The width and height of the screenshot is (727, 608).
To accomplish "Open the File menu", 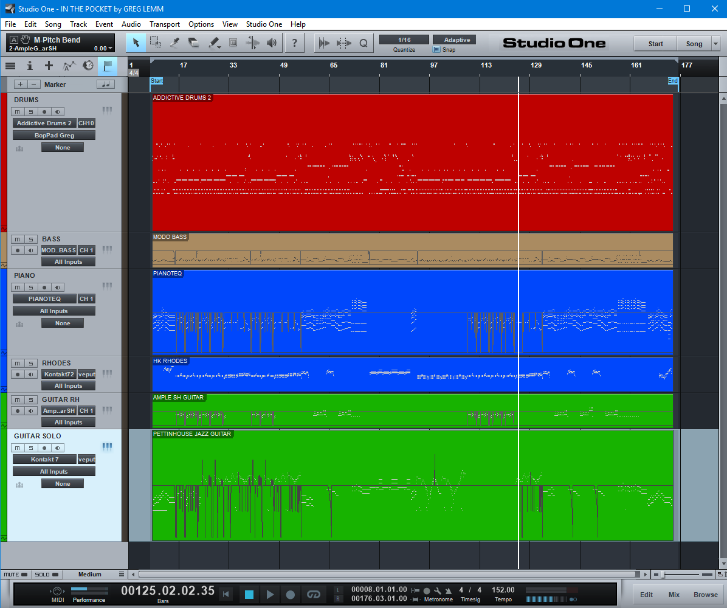I will (10, 24).
